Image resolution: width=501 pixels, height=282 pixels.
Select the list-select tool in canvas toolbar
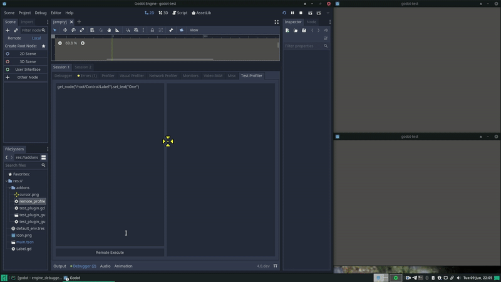(92, 30)
